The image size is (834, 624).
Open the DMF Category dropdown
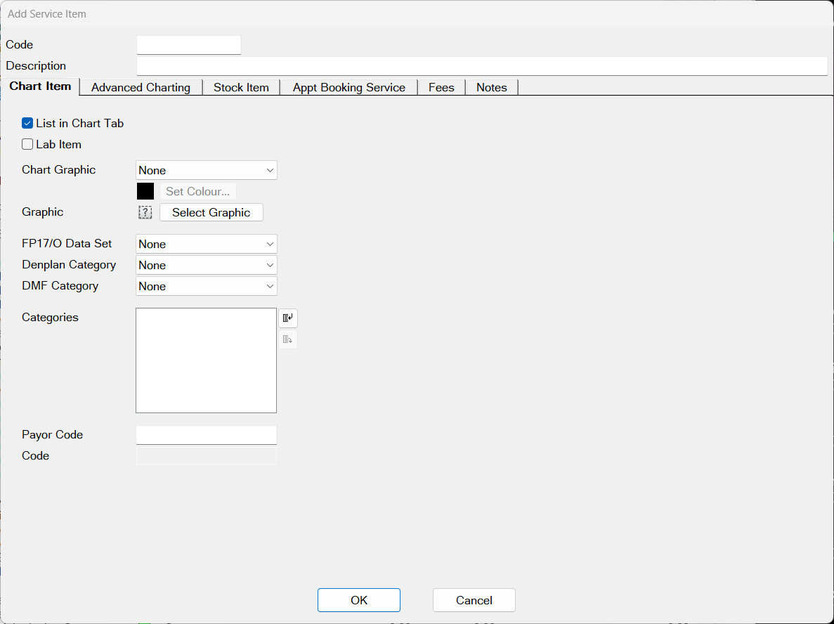click(206, 286)
